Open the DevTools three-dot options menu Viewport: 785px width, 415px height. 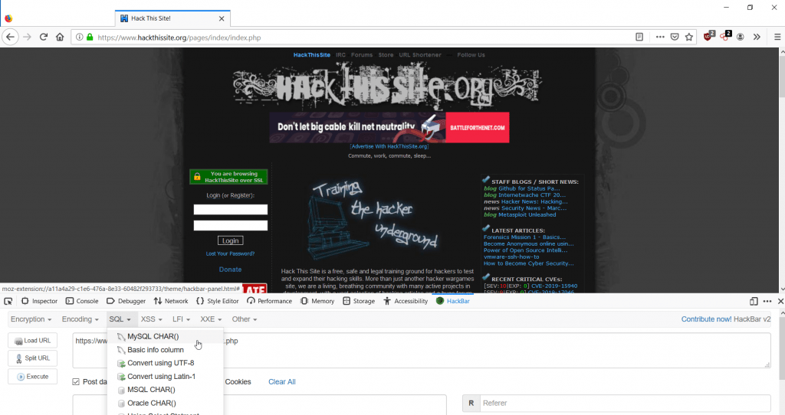tap(767, 301)
